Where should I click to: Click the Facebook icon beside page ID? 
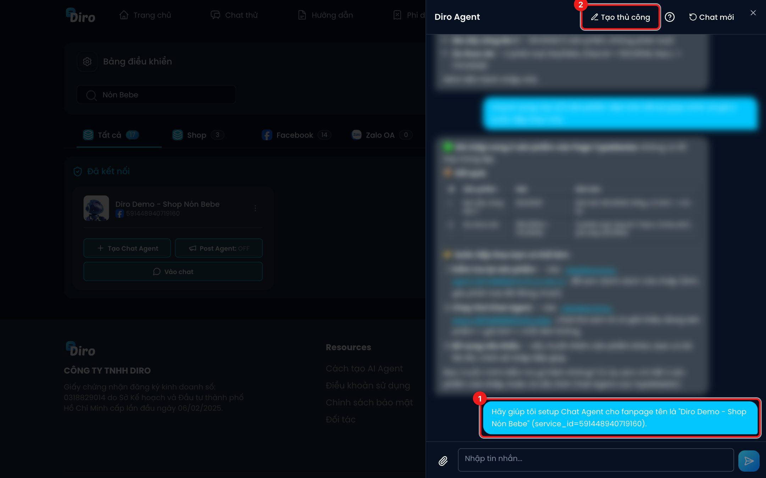(120, 214)
